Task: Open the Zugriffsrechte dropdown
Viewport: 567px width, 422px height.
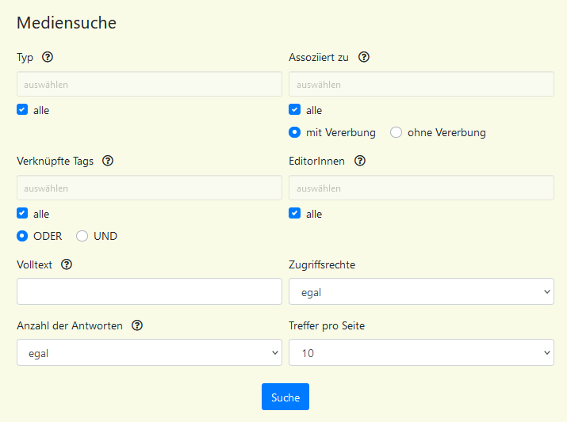Action: pos(421,292)
